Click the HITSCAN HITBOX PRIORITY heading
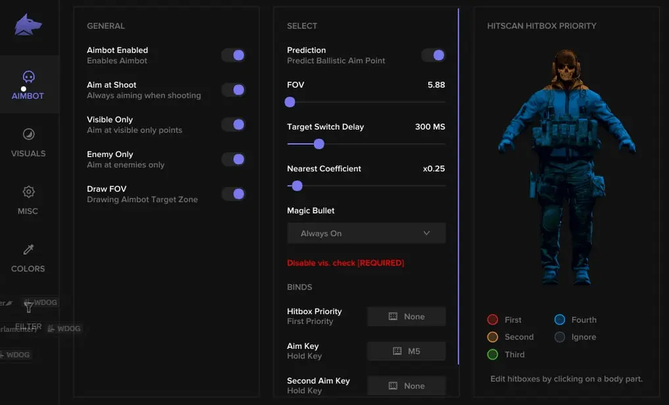The width and height of the screenshot is (669, 405). (x=542, y=26)
